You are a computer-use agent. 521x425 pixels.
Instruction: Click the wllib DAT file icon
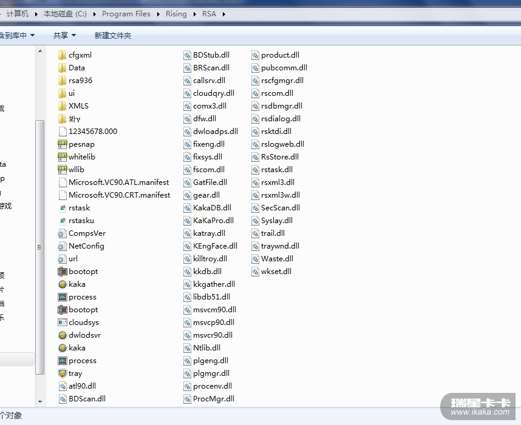tap(62, 170)
